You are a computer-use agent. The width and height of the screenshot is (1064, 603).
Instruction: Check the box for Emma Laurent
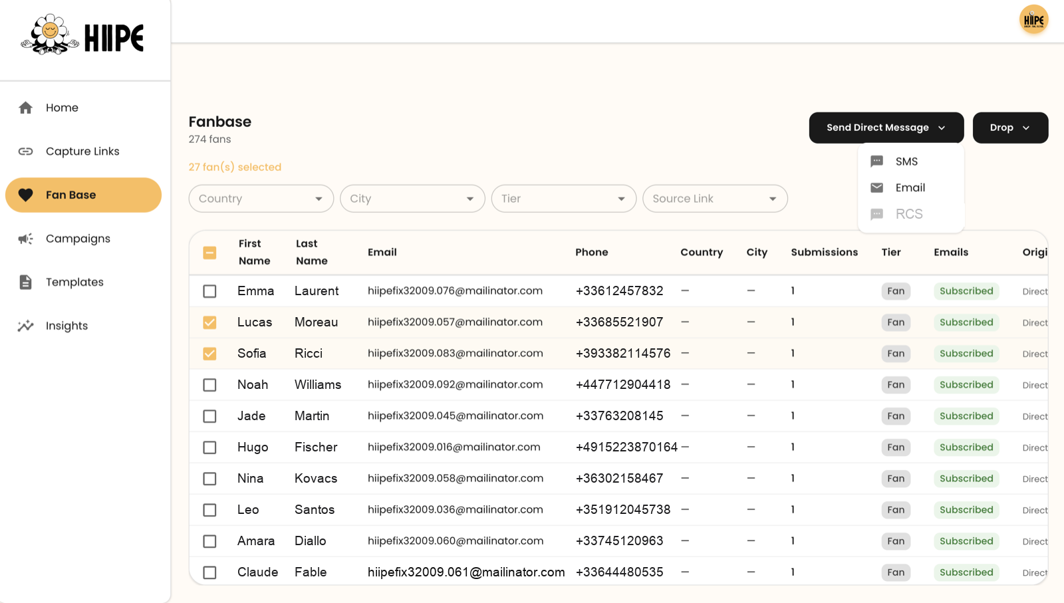[x=209, y=291]
